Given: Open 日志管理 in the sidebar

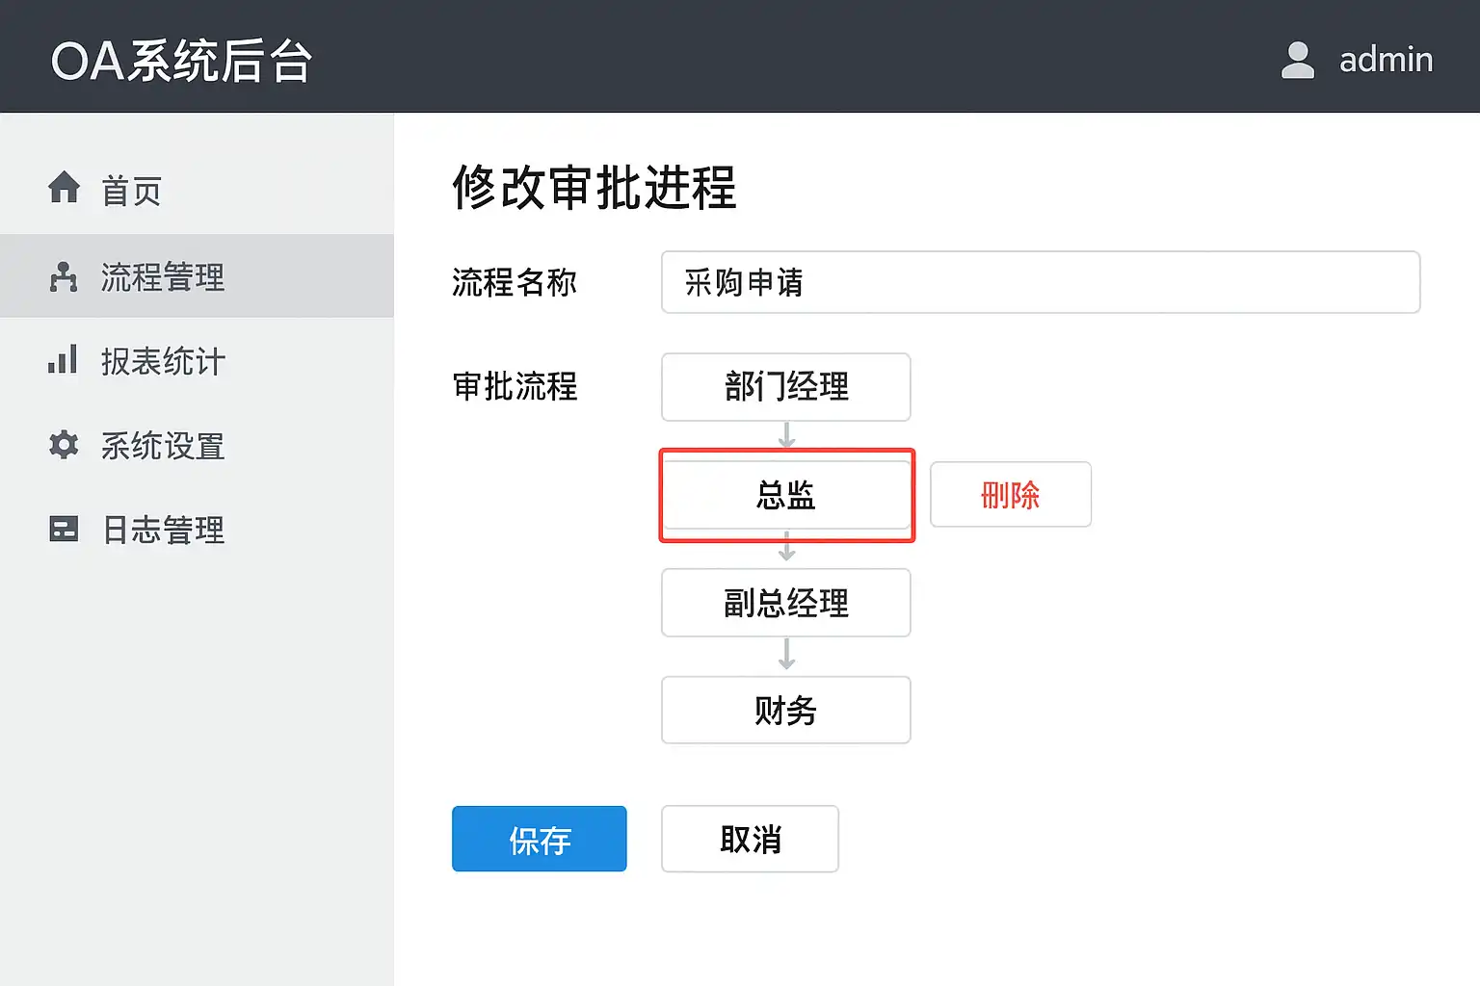Looking at the screenshot, I should [163, 530].
